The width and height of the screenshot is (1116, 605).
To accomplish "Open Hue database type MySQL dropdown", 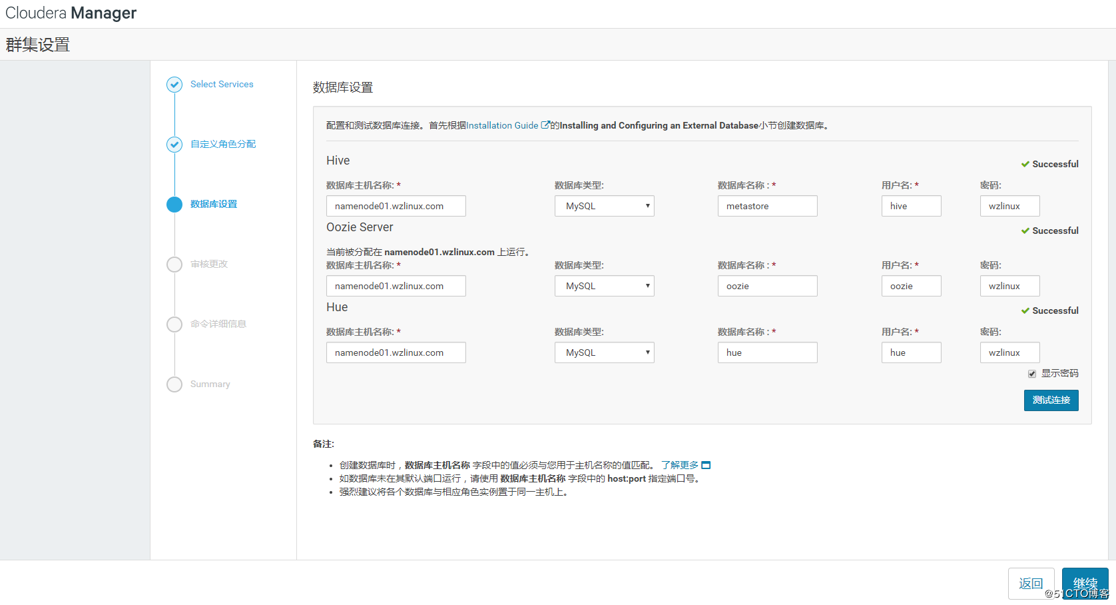I will coord(604,352).
